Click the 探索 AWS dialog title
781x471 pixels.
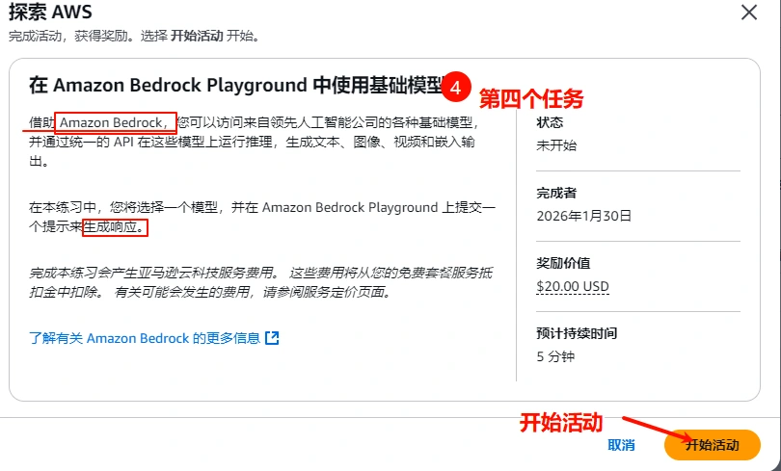[x=43, y=13]
